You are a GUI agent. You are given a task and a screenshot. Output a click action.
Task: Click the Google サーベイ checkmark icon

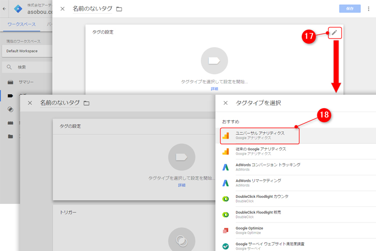pos(226,246)
